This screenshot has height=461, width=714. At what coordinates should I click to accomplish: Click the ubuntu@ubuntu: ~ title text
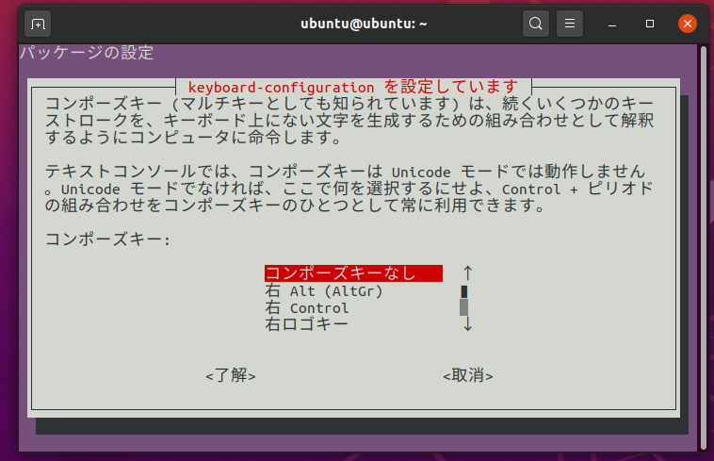click(x=364, y=24)
